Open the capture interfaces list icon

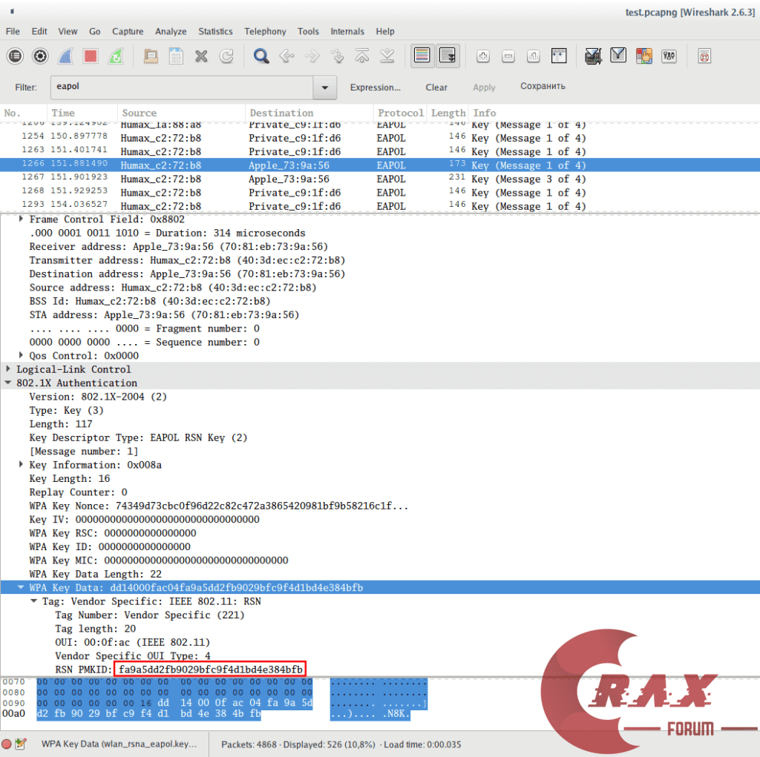pyautogui.click(x=15, y=56)
